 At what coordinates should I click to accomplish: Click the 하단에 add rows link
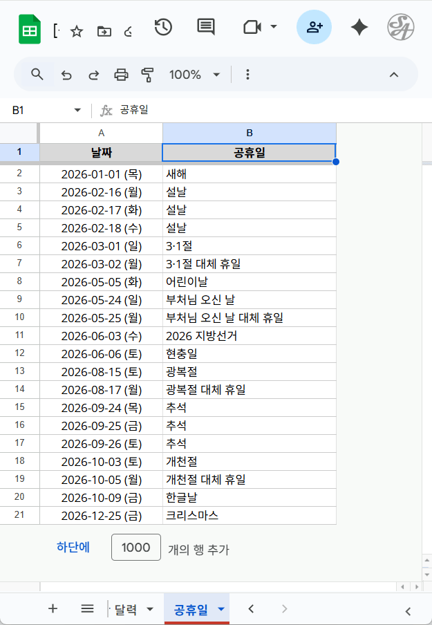73,548
